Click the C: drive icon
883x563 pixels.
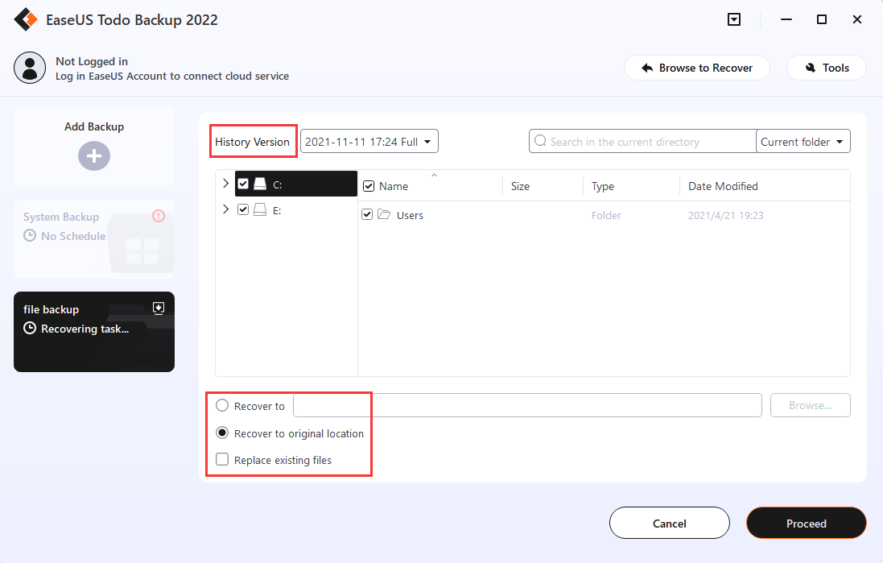(260, 184)
